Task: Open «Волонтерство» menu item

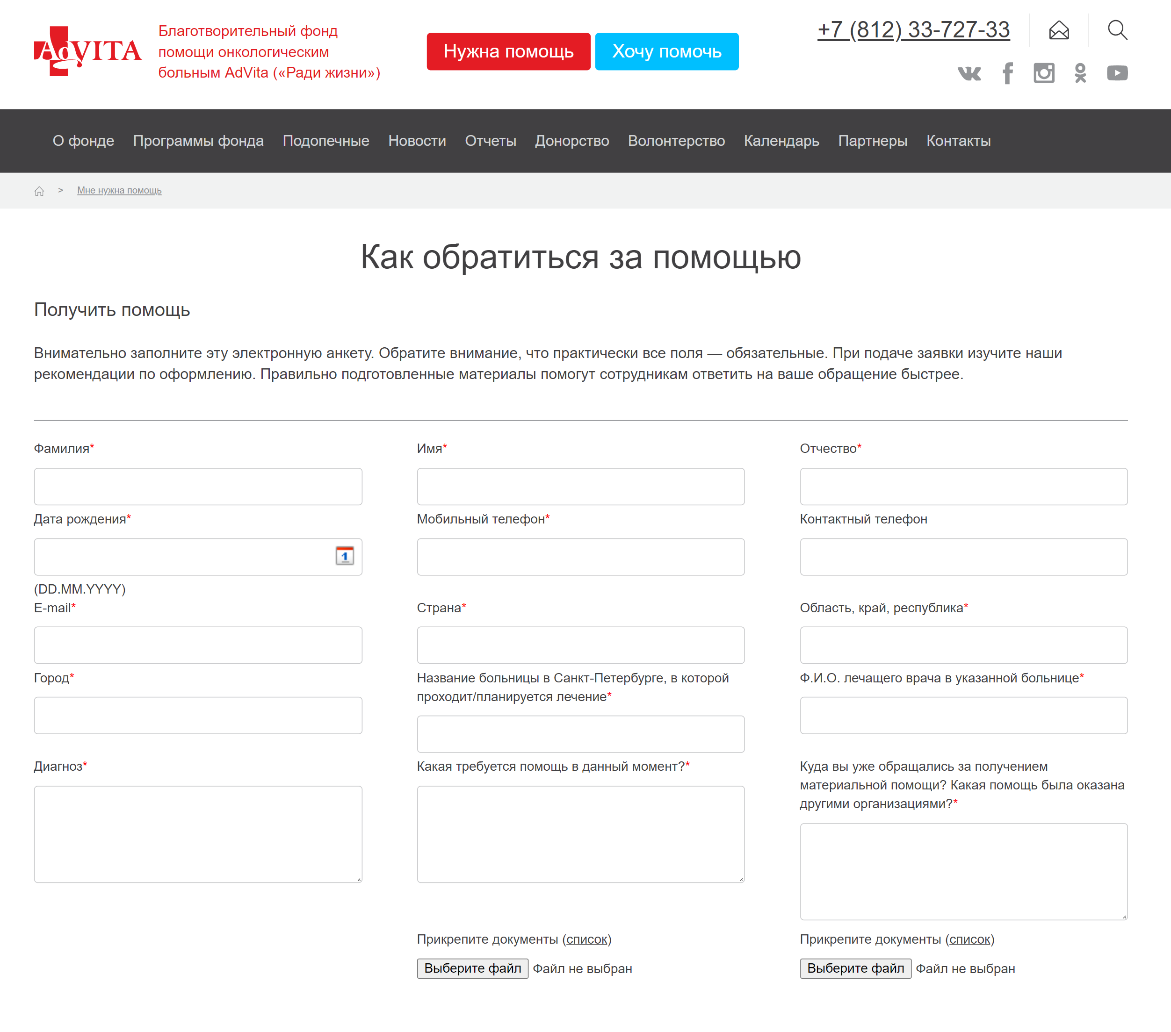Action: (x=676, y=141)
